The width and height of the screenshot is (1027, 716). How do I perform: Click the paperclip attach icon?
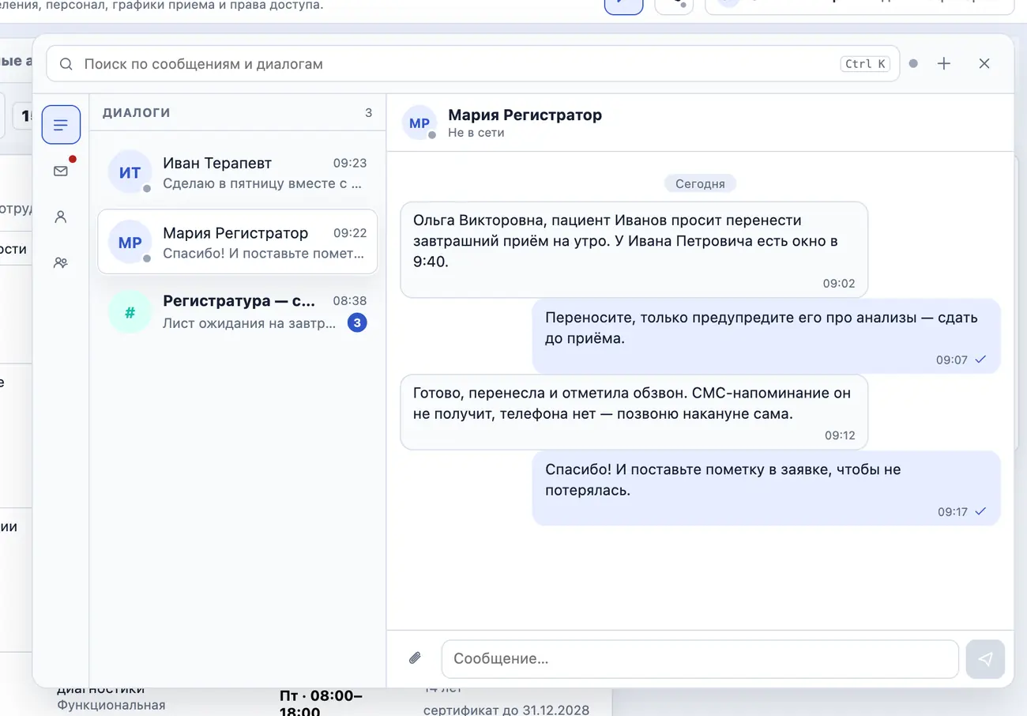(x=415, y=658)
